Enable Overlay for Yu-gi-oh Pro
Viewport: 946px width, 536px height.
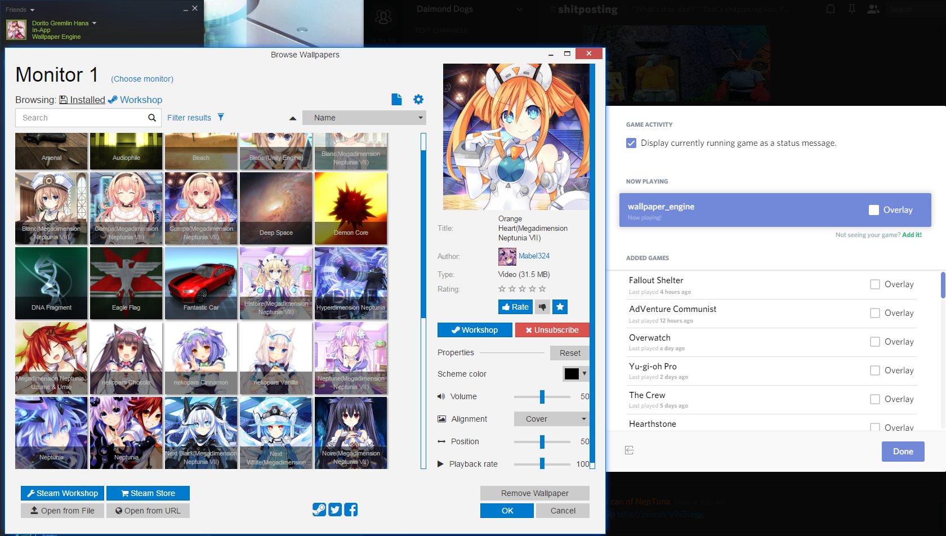click(875, 370)
